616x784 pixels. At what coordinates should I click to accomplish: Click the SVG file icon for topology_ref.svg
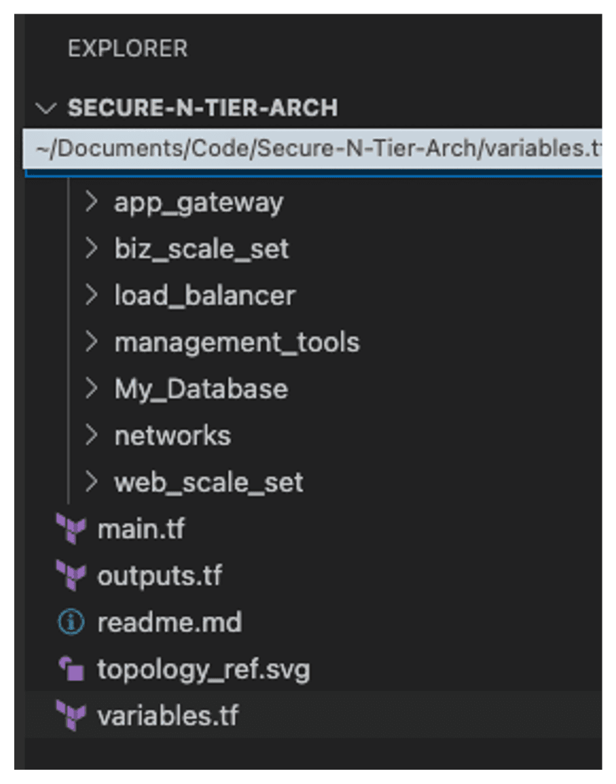(x=71, y=670)
